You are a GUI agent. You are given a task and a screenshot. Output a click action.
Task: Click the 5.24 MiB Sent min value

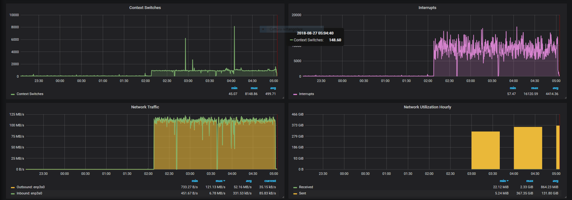[x=502, y=193]
